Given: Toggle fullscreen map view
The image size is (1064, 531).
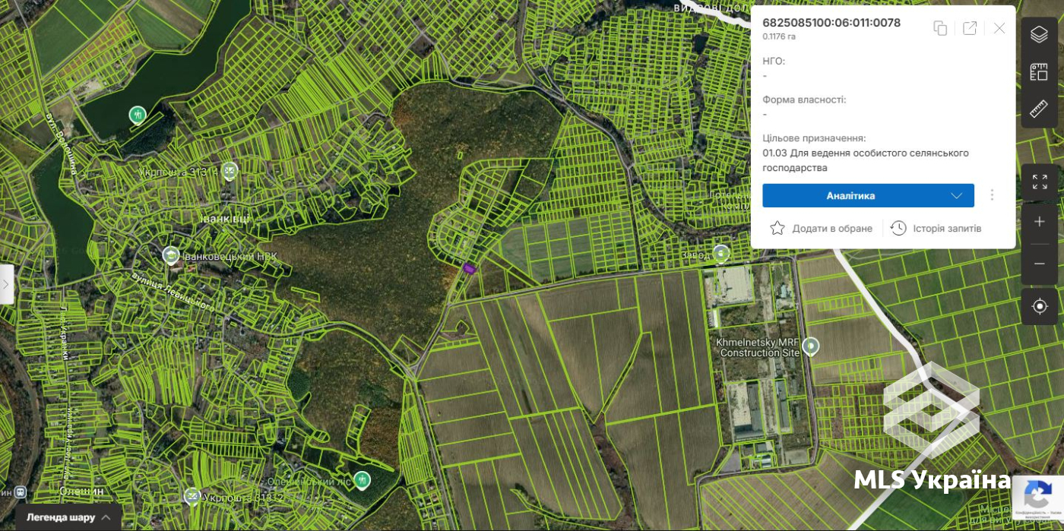Looking at the screenshot, I should (x=1040, y=182).
